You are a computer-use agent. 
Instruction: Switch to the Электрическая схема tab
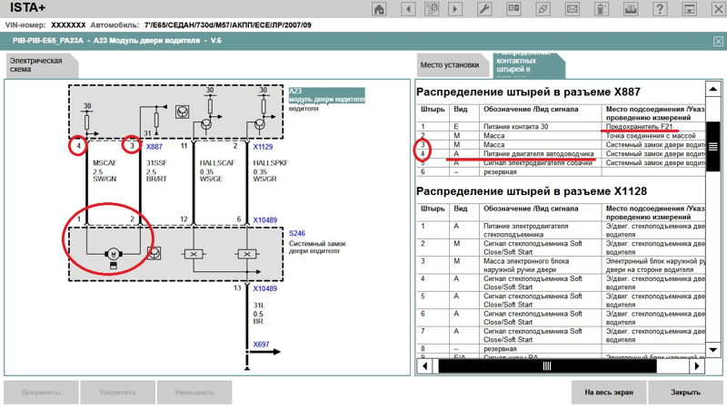[x=36, y=65]
